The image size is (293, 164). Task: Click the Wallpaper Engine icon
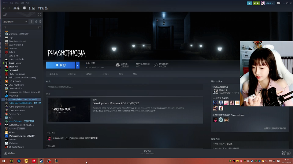click(x=6, y=136)
